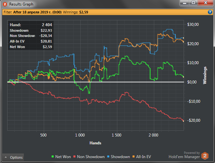Click the Showdown $22,93 value in info box
215x163 pixels.
tap(46, 30)
